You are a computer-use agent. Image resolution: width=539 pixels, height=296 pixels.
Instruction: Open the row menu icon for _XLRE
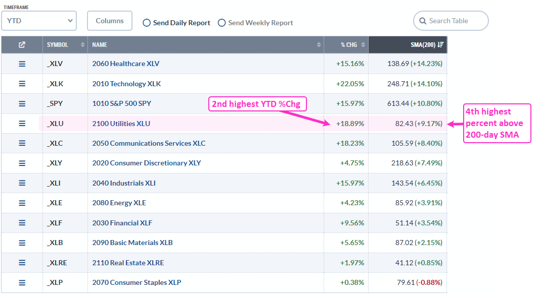(22, 263)
